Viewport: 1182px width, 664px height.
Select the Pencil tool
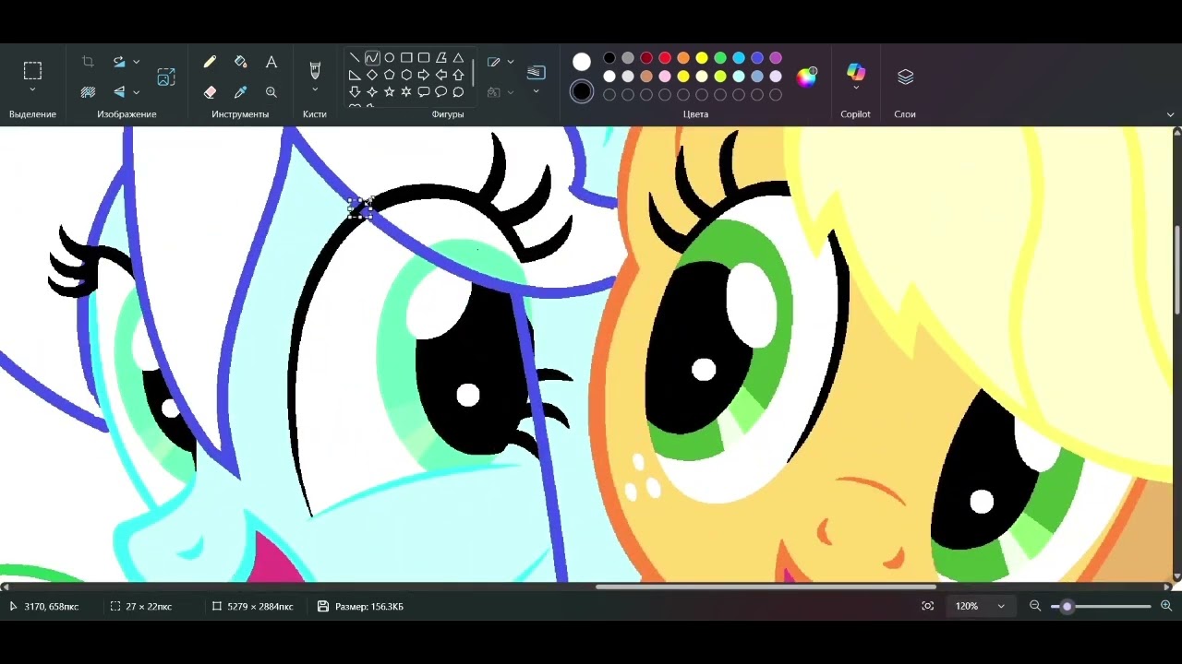[x=210, y=62]
